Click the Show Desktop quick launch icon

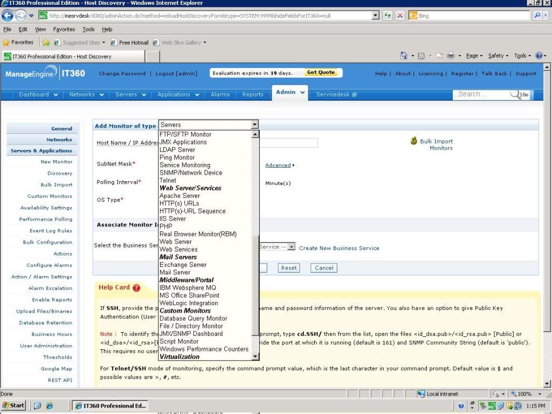point(38,405)
